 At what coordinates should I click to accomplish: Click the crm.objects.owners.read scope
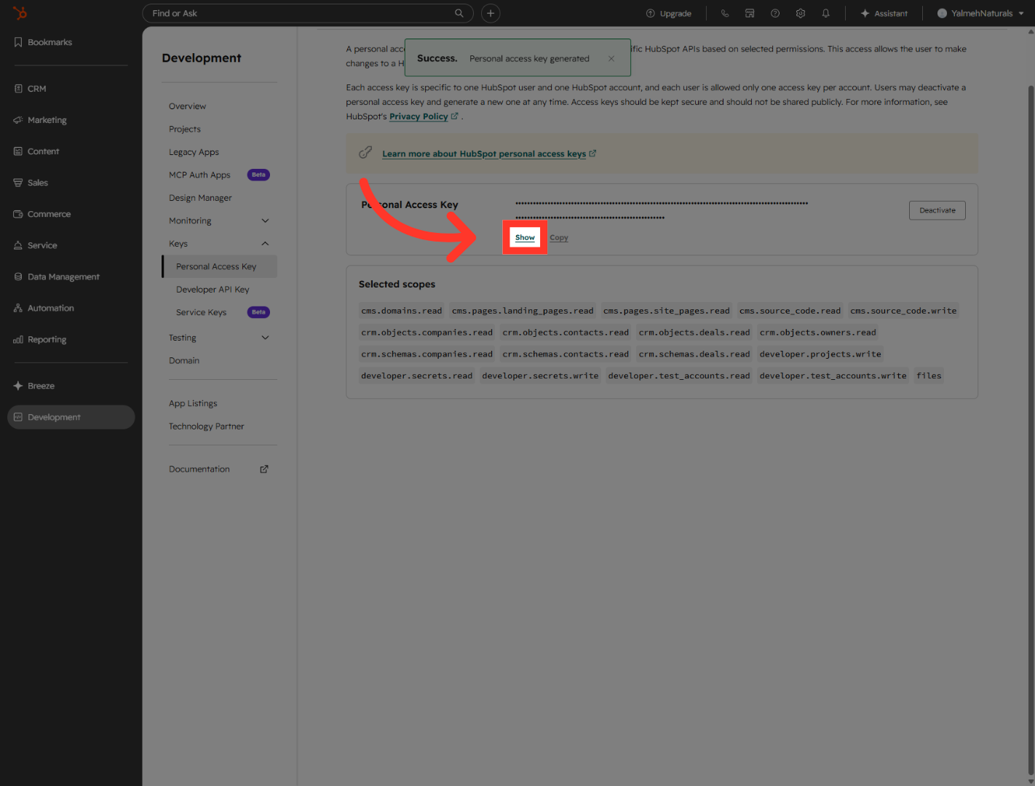(x=817, y=333)
